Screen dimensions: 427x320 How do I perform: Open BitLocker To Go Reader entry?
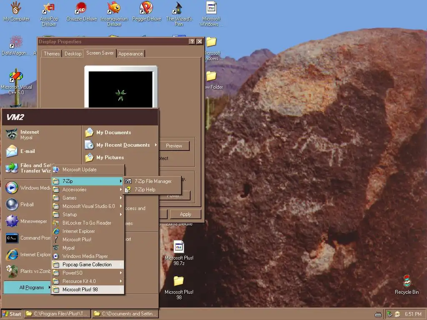tap(88, 223)
